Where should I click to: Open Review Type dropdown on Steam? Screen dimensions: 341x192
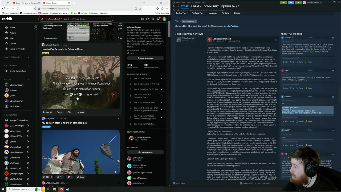182,13
